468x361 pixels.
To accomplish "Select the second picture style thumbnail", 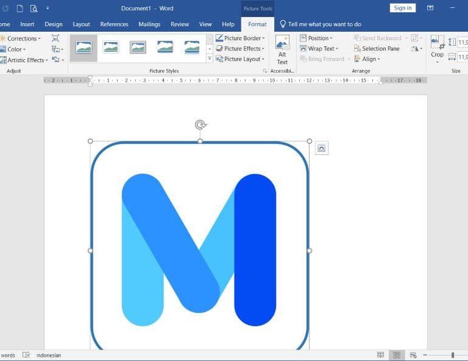I will point(110,47).
